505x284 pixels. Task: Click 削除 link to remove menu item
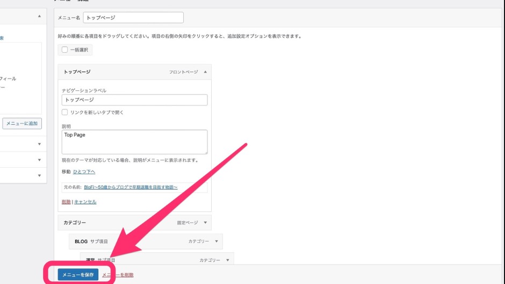[x=66, y=202]
